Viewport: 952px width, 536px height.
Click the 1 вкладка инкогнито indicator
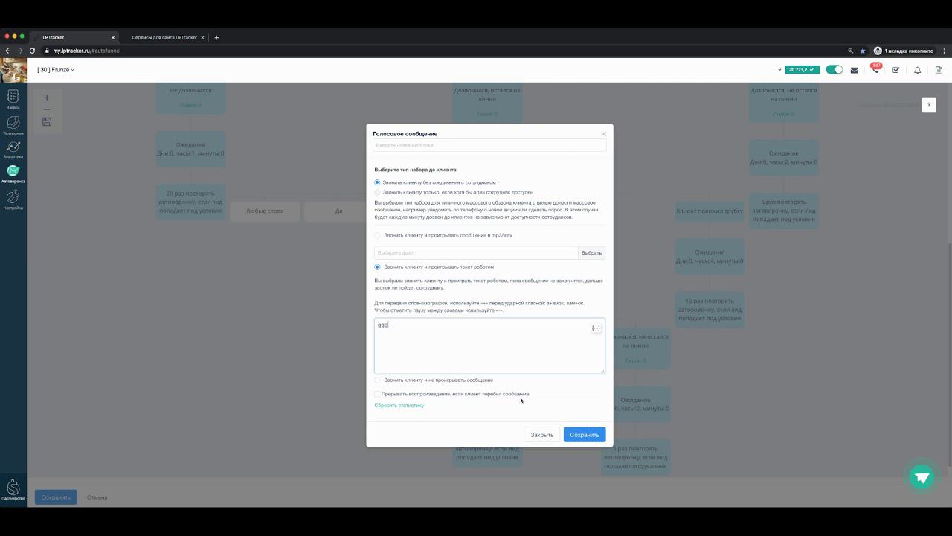[904, 51]
